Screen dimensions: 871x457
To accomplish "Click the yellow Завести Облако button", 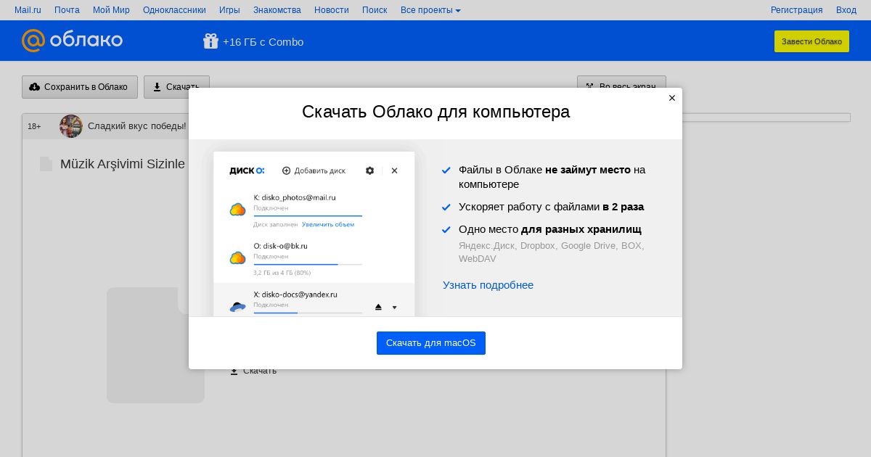I will click(811, 41).
